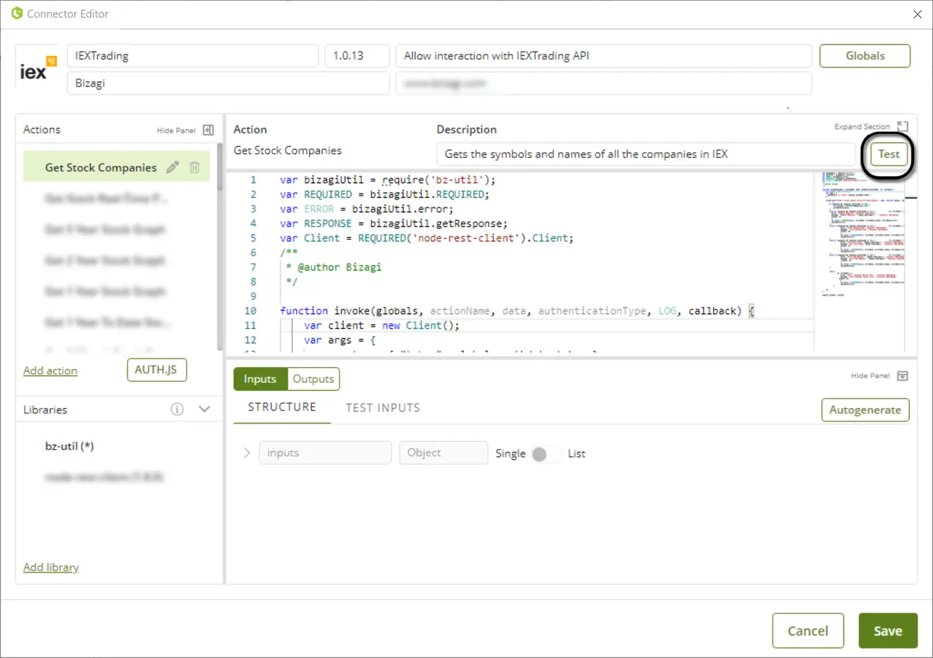Edit the author Bizagi field
Image resolution: width=933 pixels, height=658 pixels.
(x=228, y=83)
